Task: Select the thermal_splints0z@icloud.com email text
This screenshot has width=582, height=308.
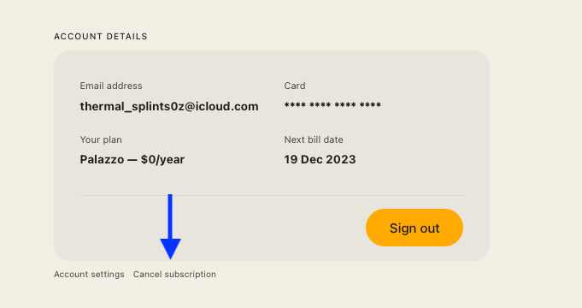Action: [169, 106]
